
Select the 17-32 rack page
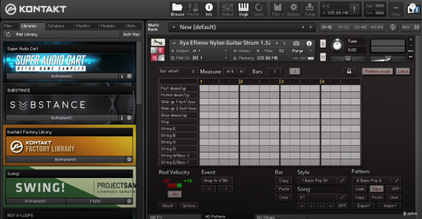(344, 27)
